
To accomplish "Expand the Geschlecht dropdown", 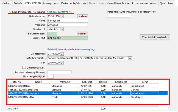I will click(x=62, y=29).
